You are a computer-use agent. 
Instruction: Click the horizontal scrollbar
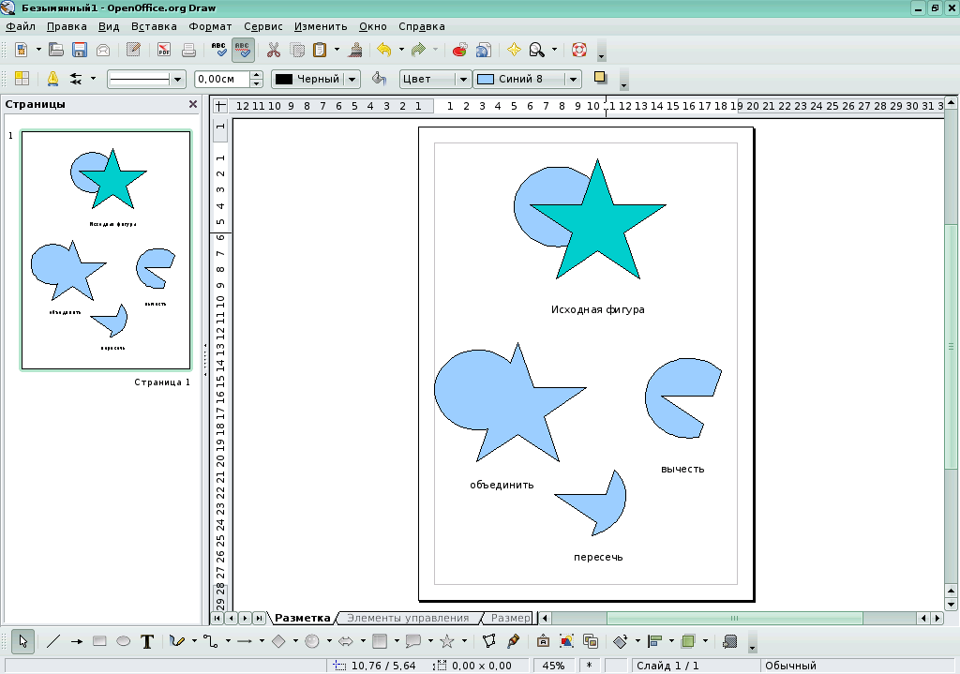[x=734, y=619]
